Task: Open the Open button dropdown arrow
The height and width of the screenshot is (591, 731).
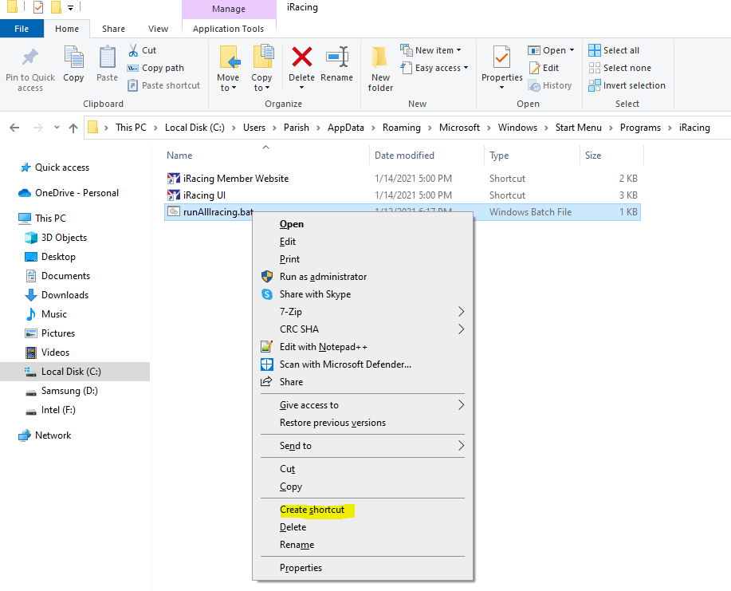Action: pyautogui.click(x=572, y=50)
